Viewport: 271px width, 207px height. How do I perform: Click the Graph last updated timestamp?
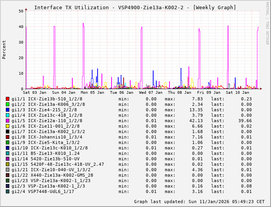tap(198, 202)
